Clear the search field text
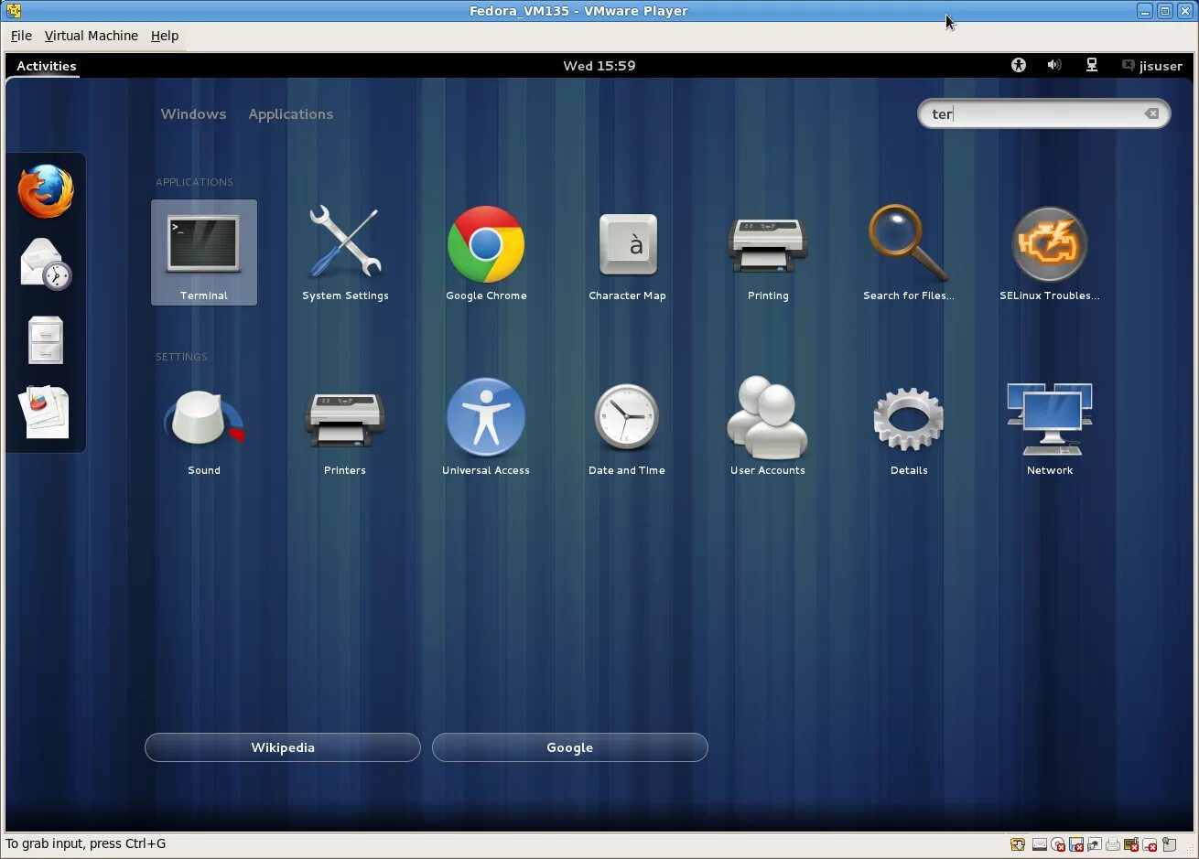 (1151, 113)
